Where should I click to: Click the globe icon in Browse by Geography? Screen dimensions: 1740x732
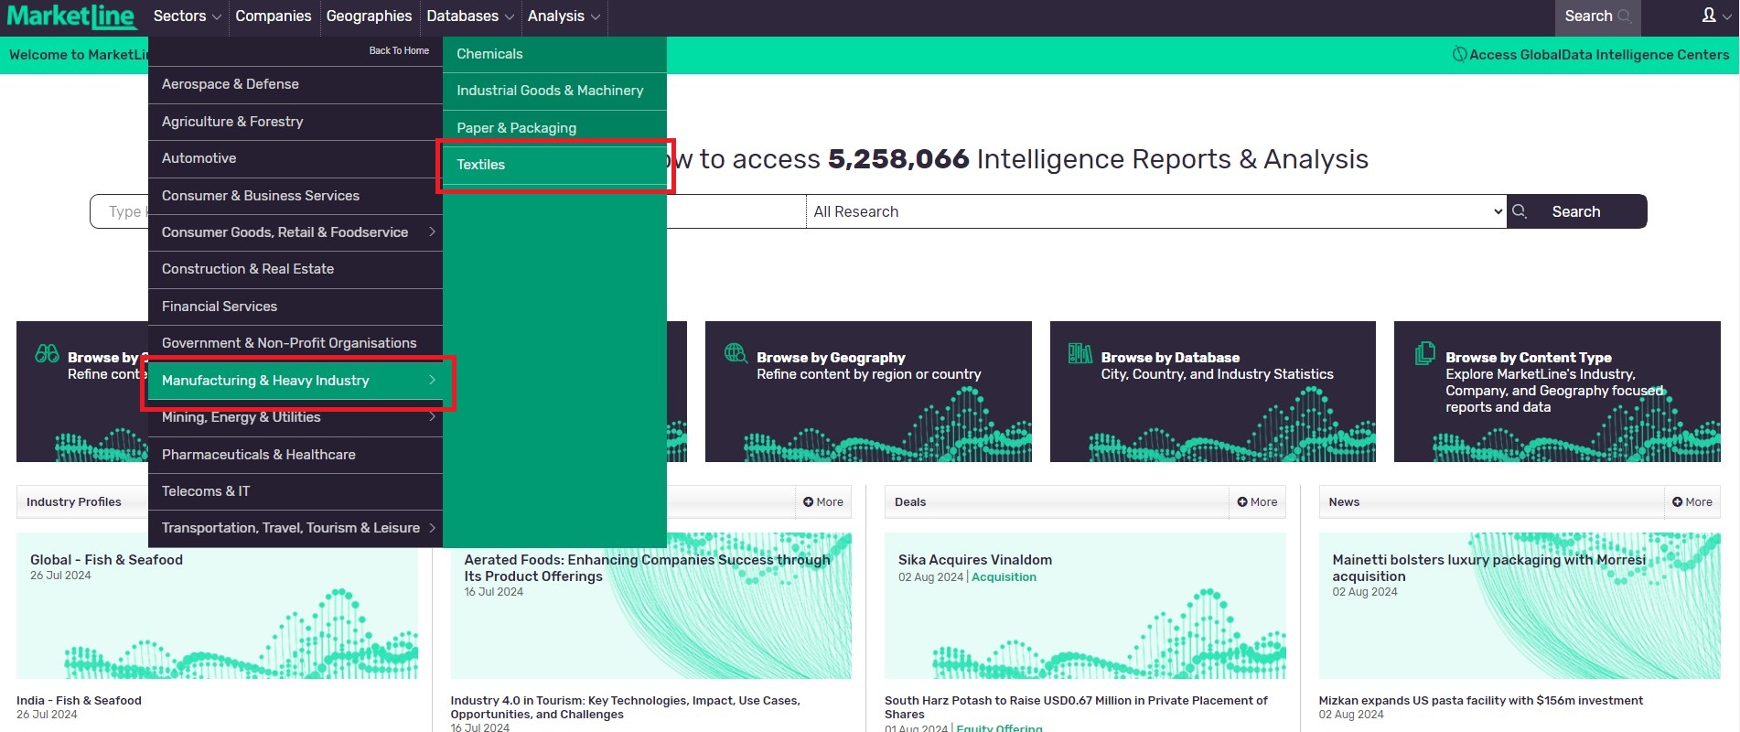736,353
